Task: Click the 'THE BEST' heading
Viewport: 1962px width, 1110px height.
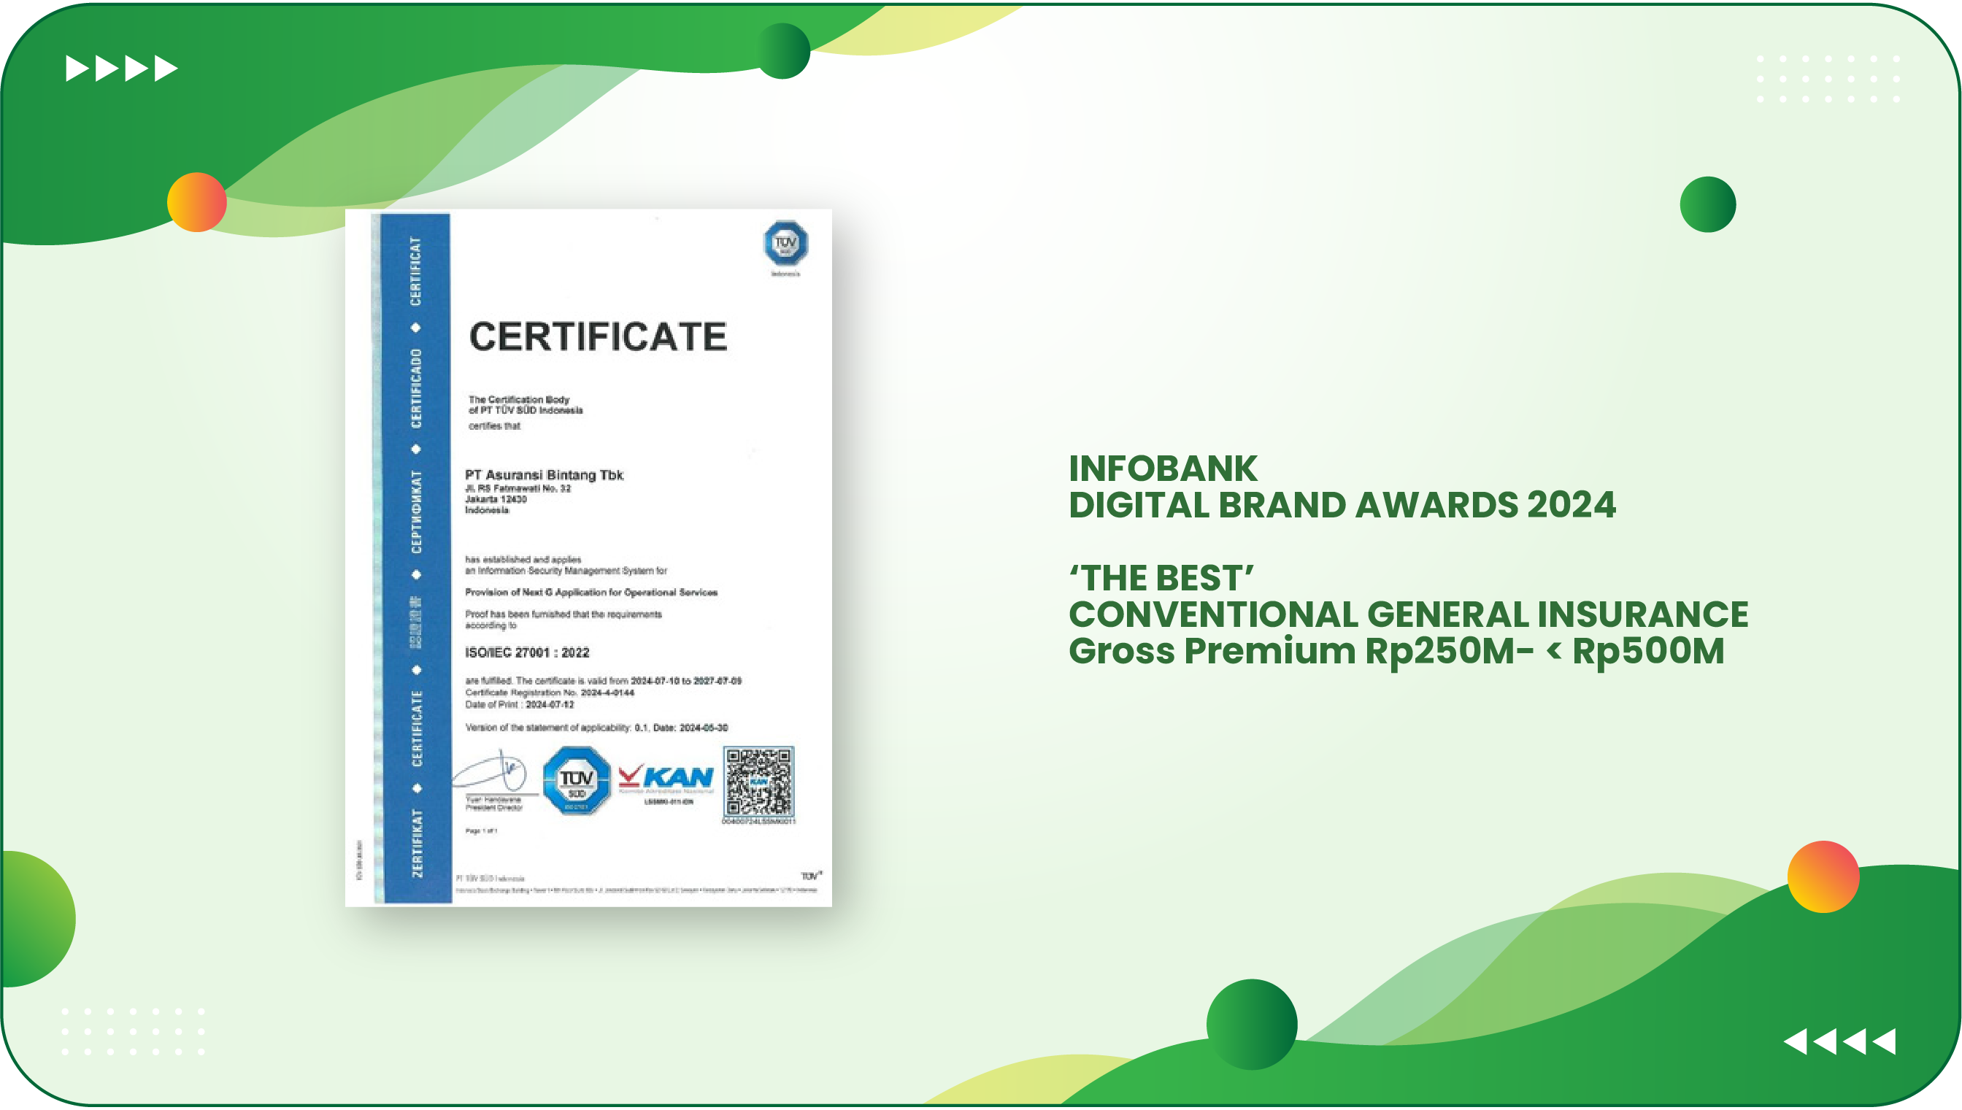Action: pos(1161,578)
